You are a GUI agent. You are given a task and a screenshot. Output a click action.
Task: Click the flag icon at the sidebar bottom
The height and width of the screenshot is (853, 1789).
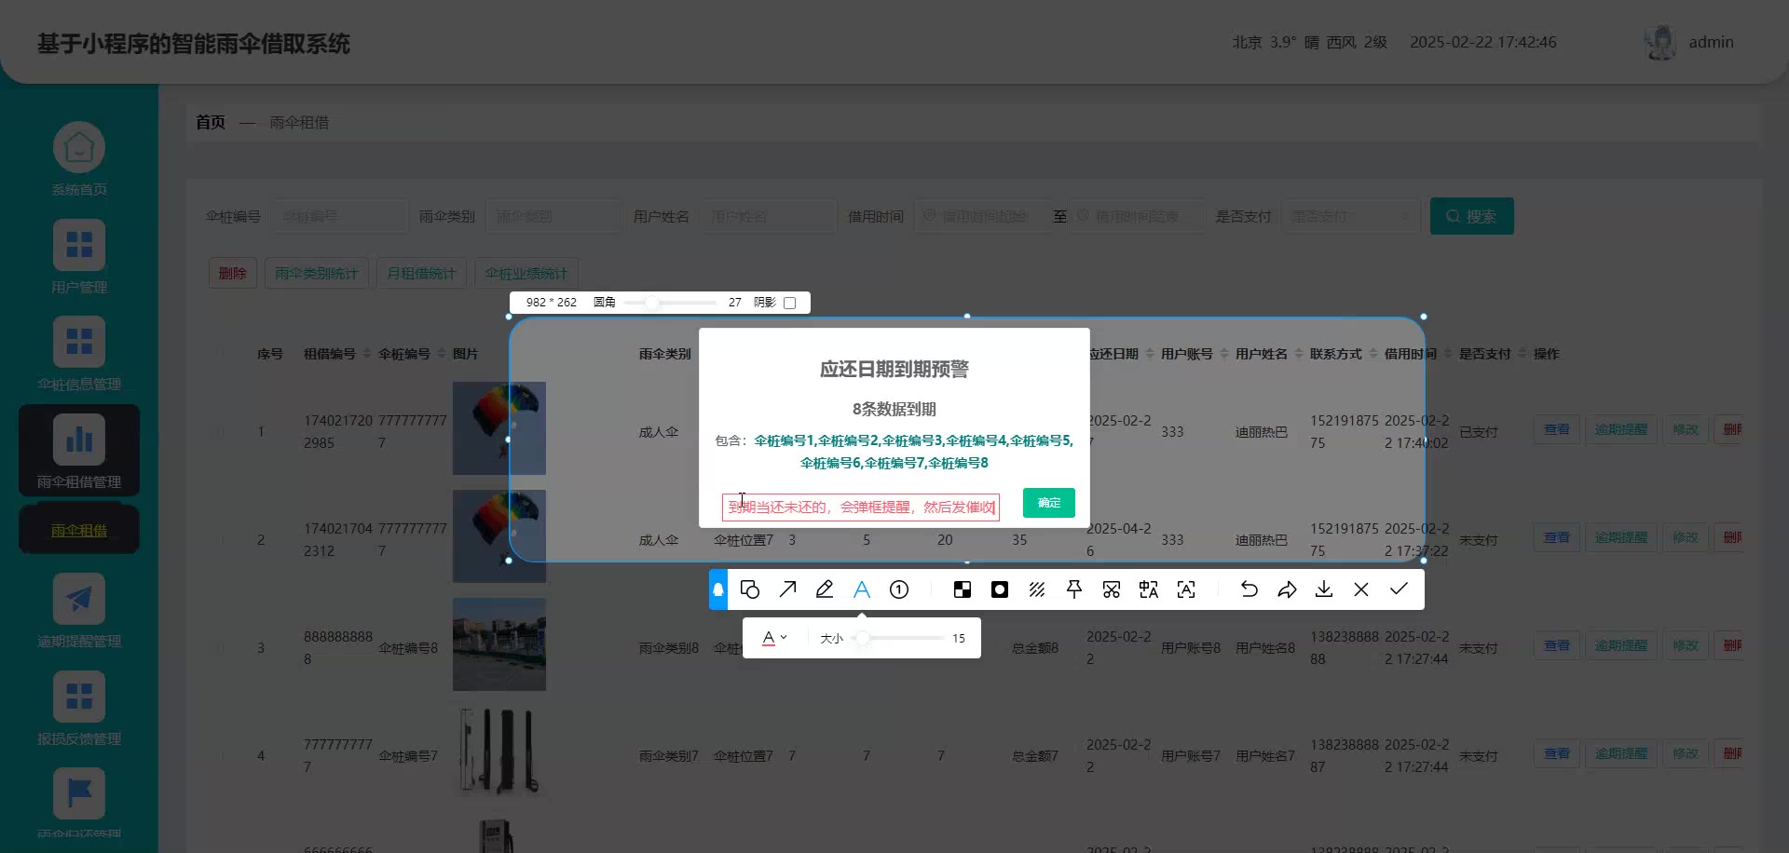point(79,793)
